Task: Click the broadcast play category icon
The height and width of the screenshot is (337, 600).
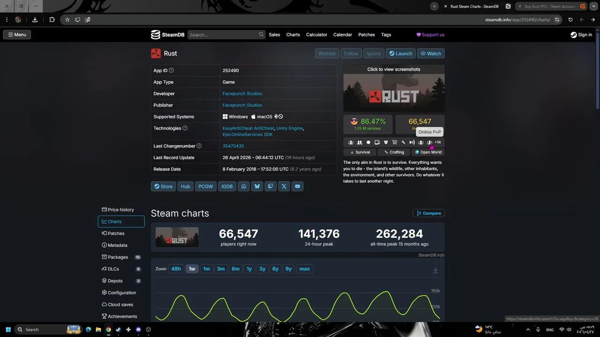Action: (412, 142)
